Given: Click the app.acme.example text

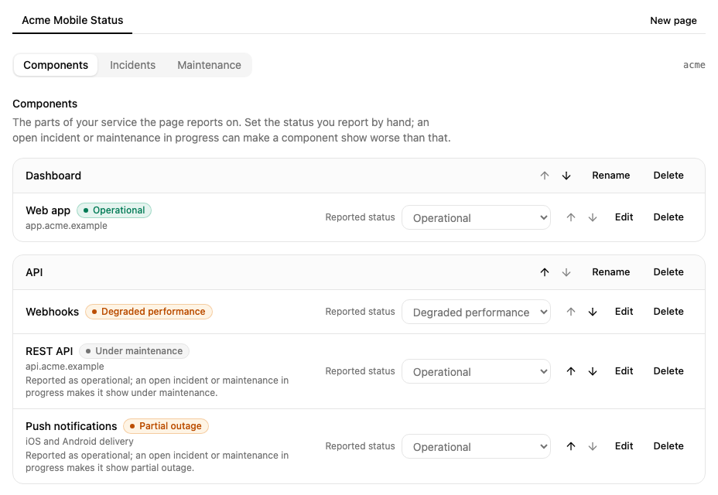Looking at the screenshot, I should point(67,226).
